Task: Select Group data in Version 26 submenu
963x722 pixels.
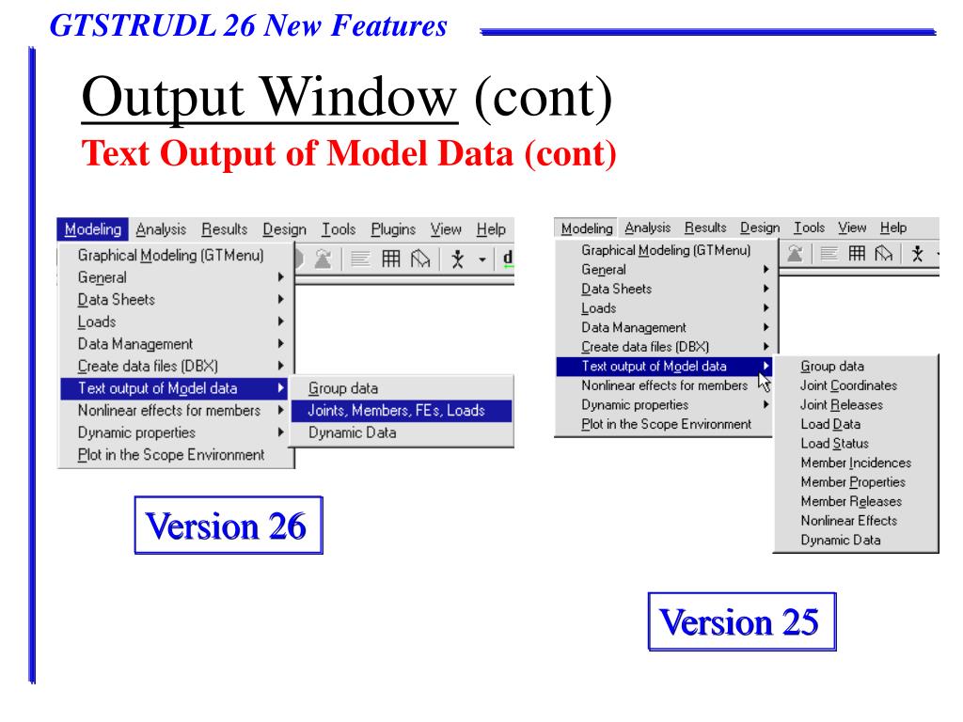Action: [x=401, y=388]
